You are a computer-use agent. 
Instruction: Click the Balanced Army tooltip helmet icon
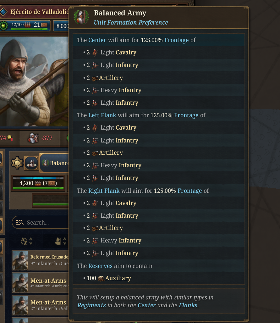point(81,17)
